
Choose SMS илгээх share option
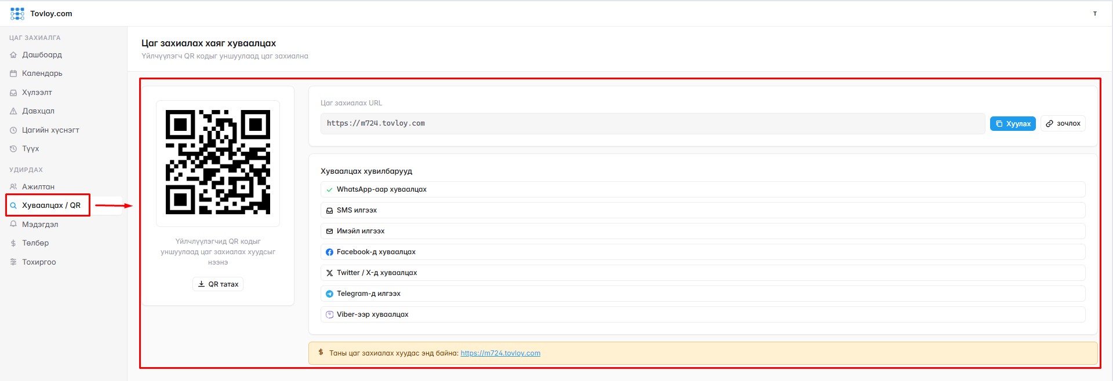click(703, 210)
